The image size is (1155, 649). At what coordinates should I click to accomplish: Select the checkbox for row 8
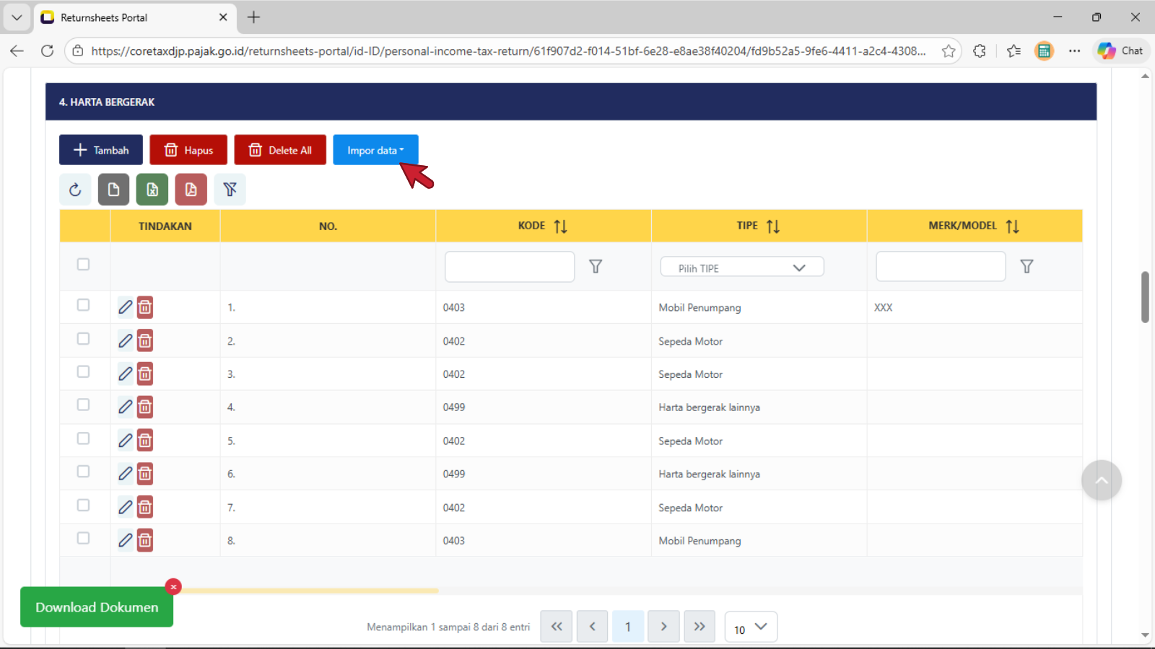(84, 539)
